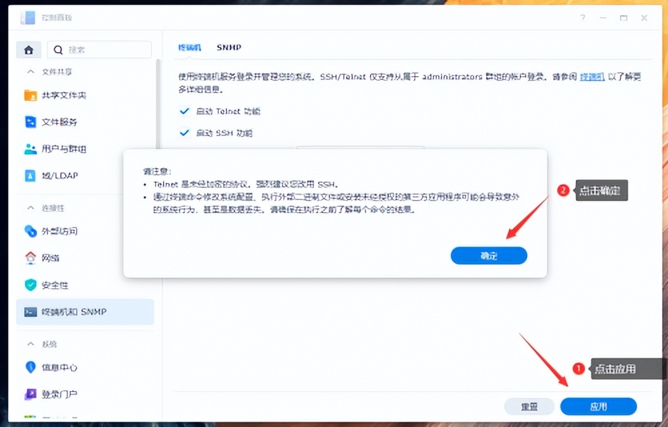Switch to the SNMP tab
This screenshot has width=668, height=427.
click(229, 47)
